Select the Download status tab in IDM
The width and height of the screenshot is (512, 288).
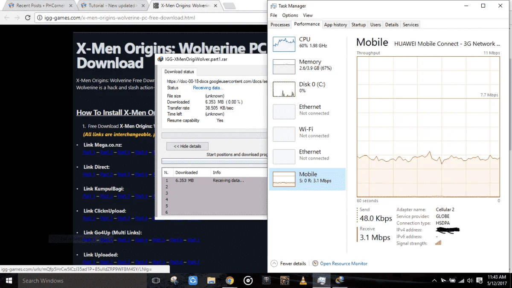[x=179, y=72]
